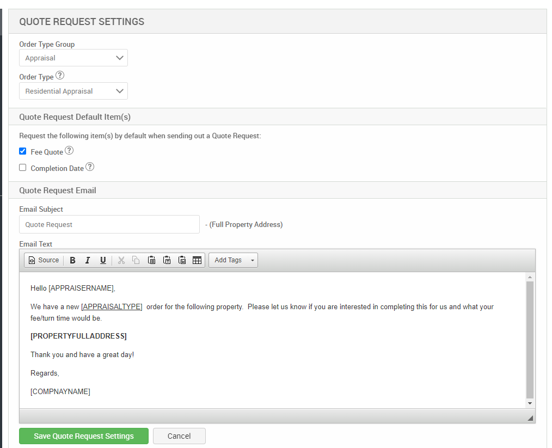
Task: Switch editor to Source view
Action: (44, 260)
